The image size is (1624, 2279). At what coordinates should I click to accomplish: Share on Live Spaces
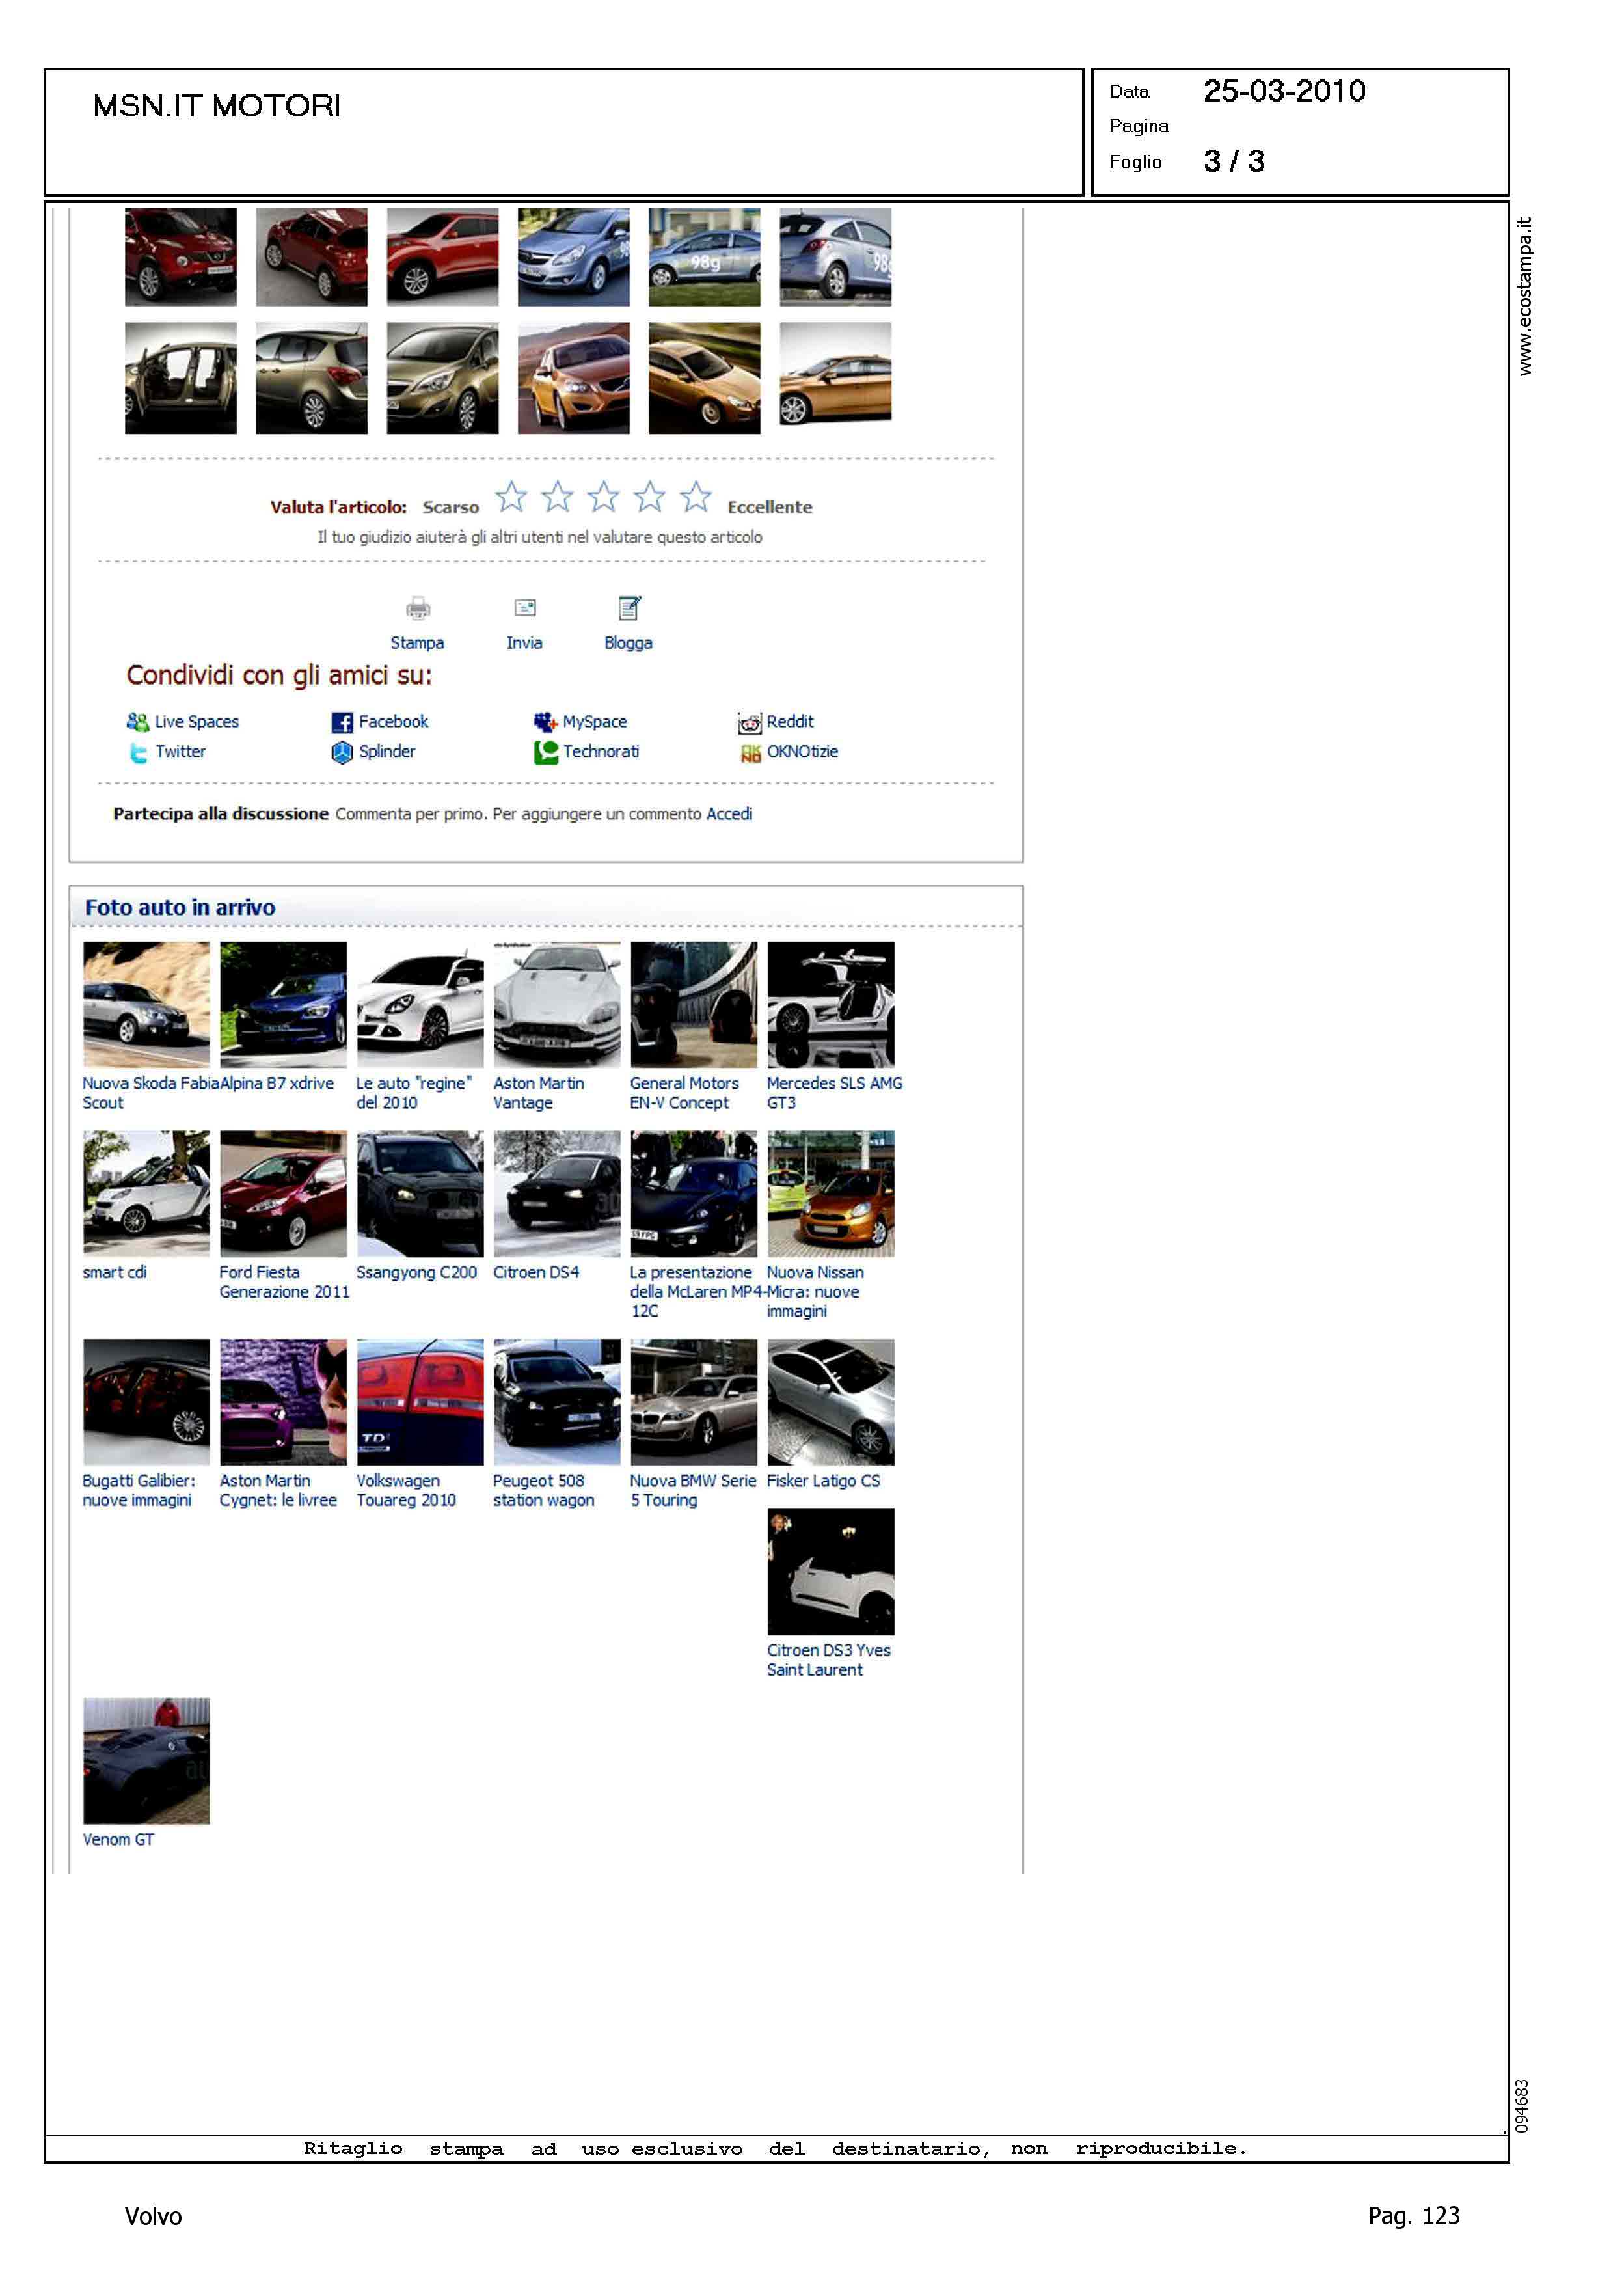tap(196, 722)
